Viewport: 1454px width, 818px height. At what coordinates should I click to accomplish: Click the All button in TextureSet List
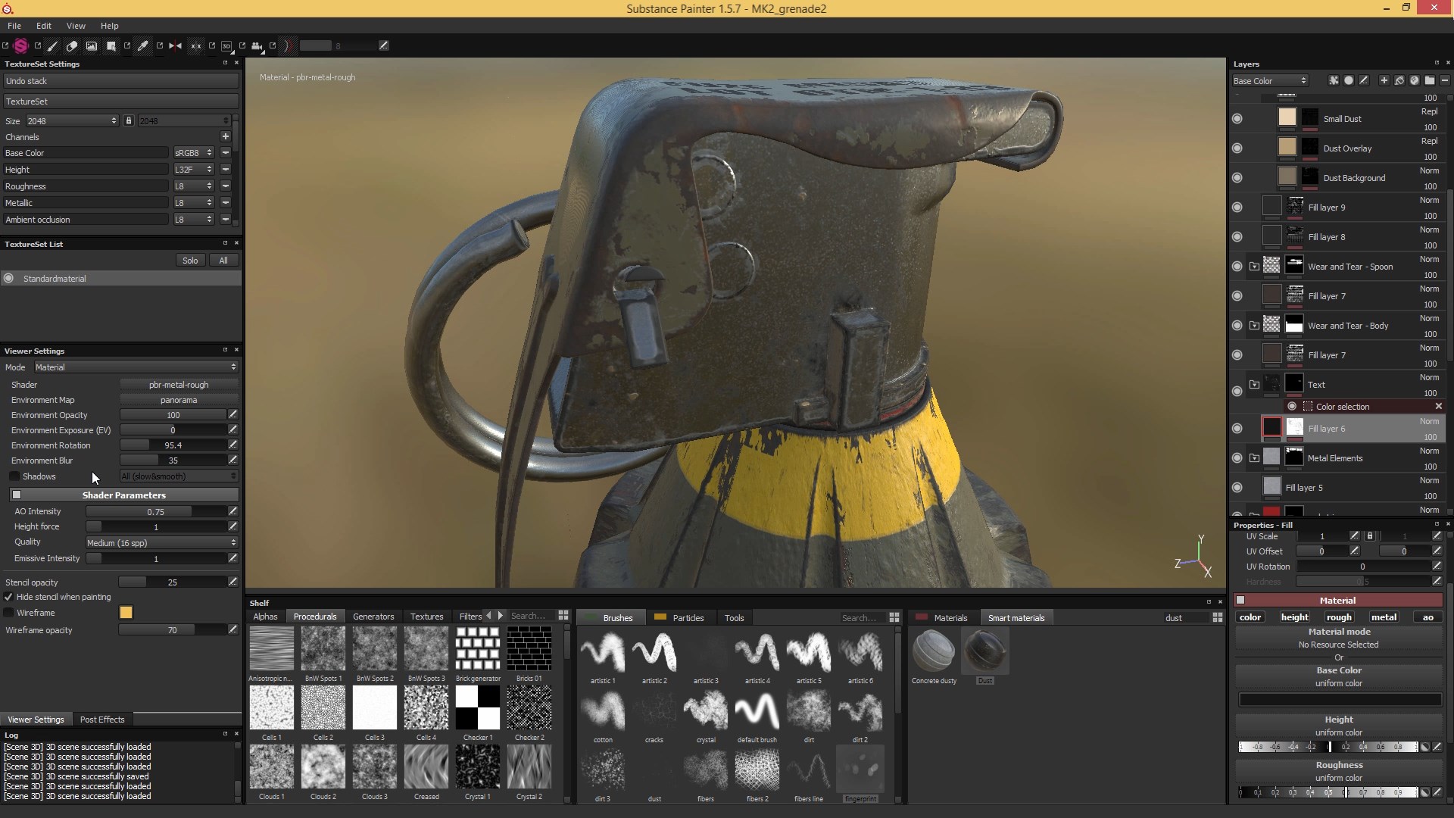(x=223, y=261)
